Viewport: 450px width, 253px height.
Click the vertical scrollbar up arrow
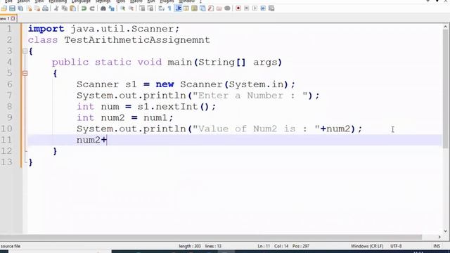click(446, 27)
